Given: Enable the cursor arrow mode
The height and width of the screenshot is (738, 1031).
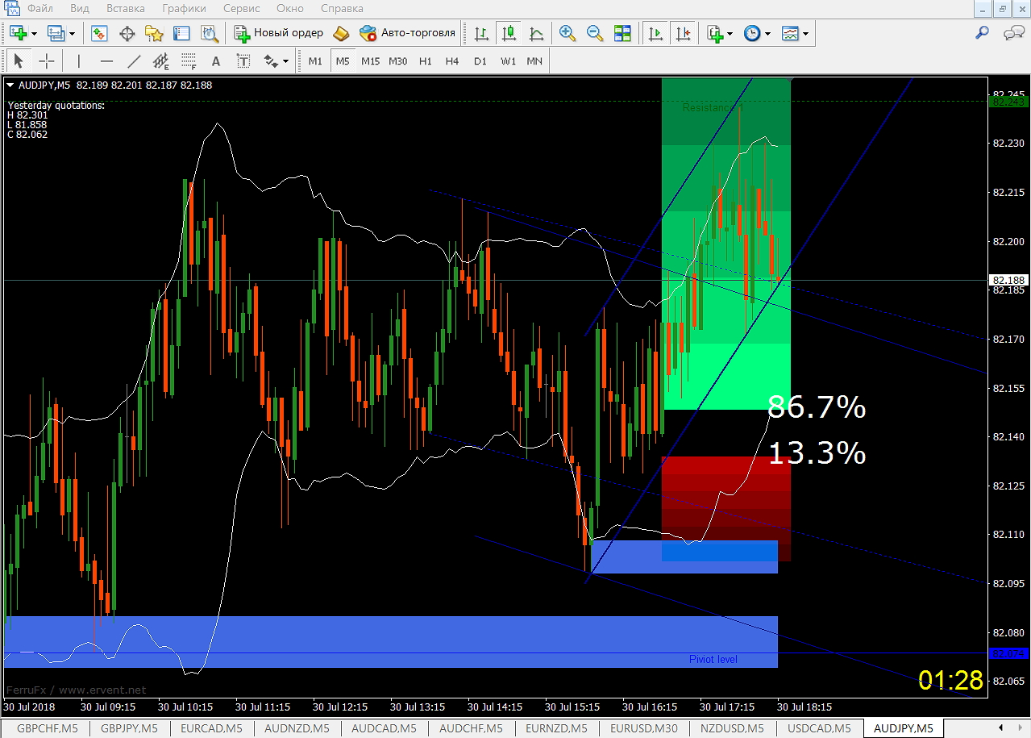Looking at the screenshot, I should pos(19,60).
